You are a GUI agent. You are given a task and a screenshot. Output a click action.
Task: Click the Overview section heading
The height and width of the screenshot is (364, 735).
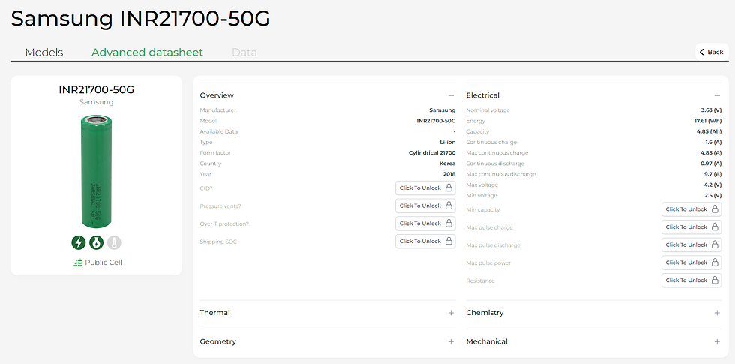(217, 95)
